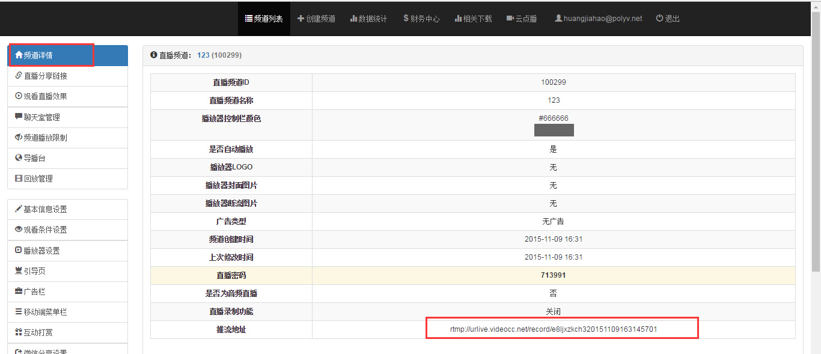Click the pencil icon for 基本信息设置

(19, 209)
